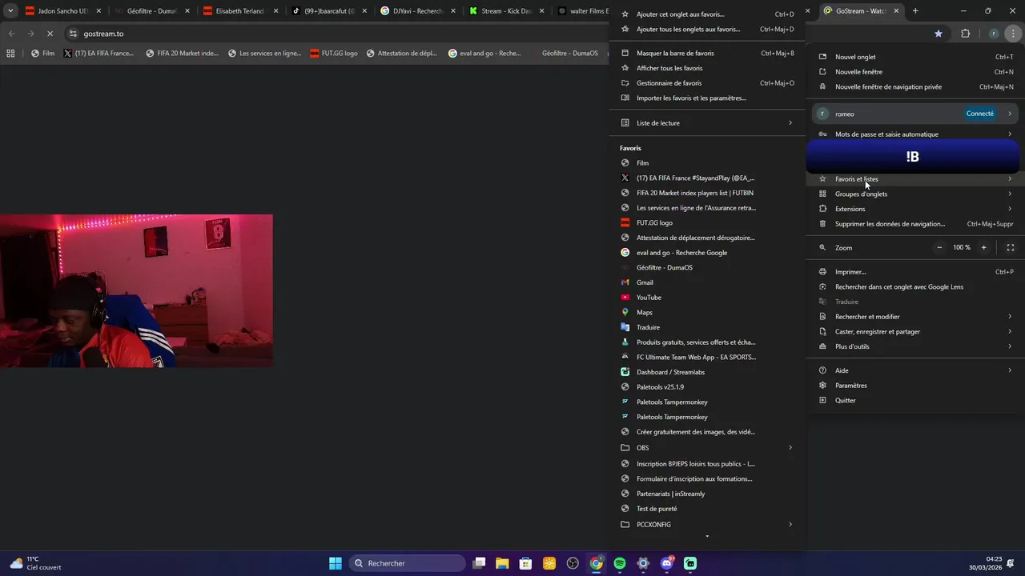Image resolution: width=1025 pixels, height=576 pixels.
Task: Open the Traduire bookmark in Favoris list
Action: [707, 327]
